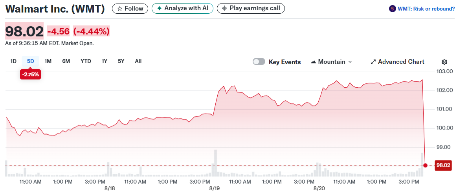Click the 8/18 date label
This screenshot has height=193, width=457.
110,188
